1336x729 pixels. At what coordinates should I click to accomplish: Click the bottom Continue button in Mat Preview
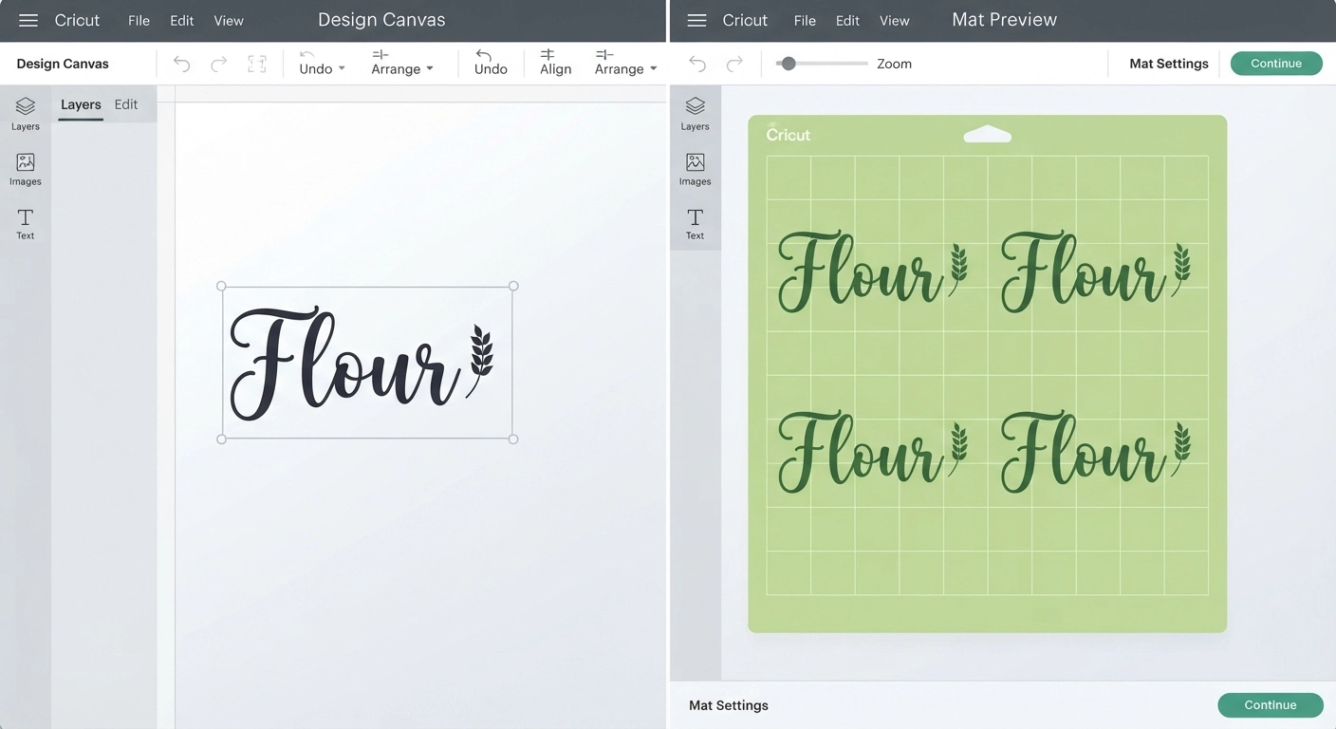[1271, 705]
